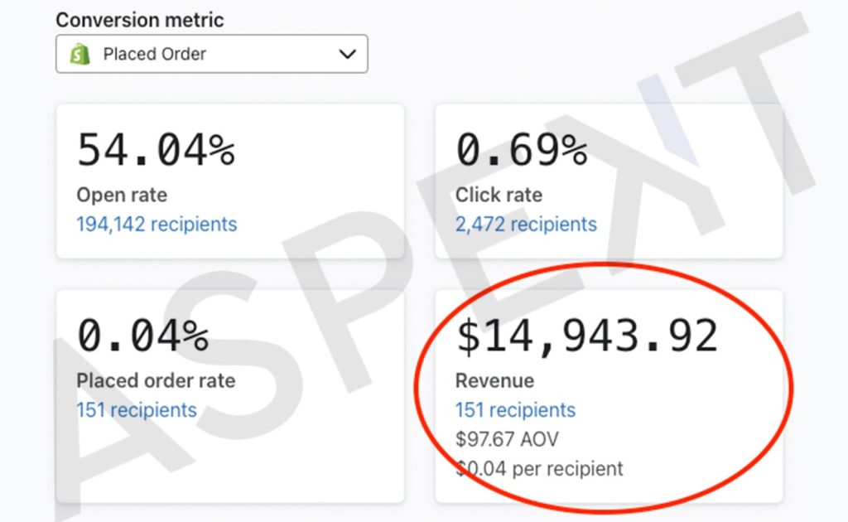Image resolution: width=848 pixels, height=522 pixels.
Task: Expand the dropdown using the chevron arrow
Action: [x=347, y=54]
